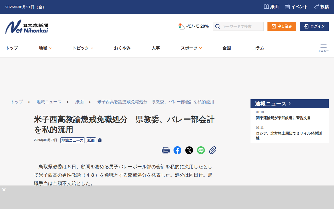
Task: Click the date 2026年08月21日（金）
Action: pyautogui.click(x=26, y=7)
